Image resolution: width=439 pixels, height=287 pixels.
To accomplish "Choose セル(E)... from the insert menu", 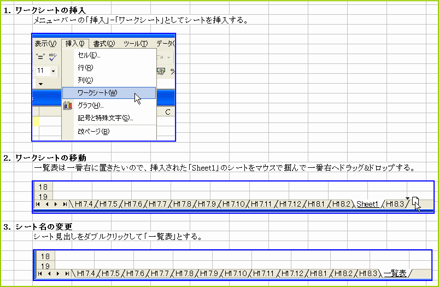I will pyautogui.click(x=109, y=55).
